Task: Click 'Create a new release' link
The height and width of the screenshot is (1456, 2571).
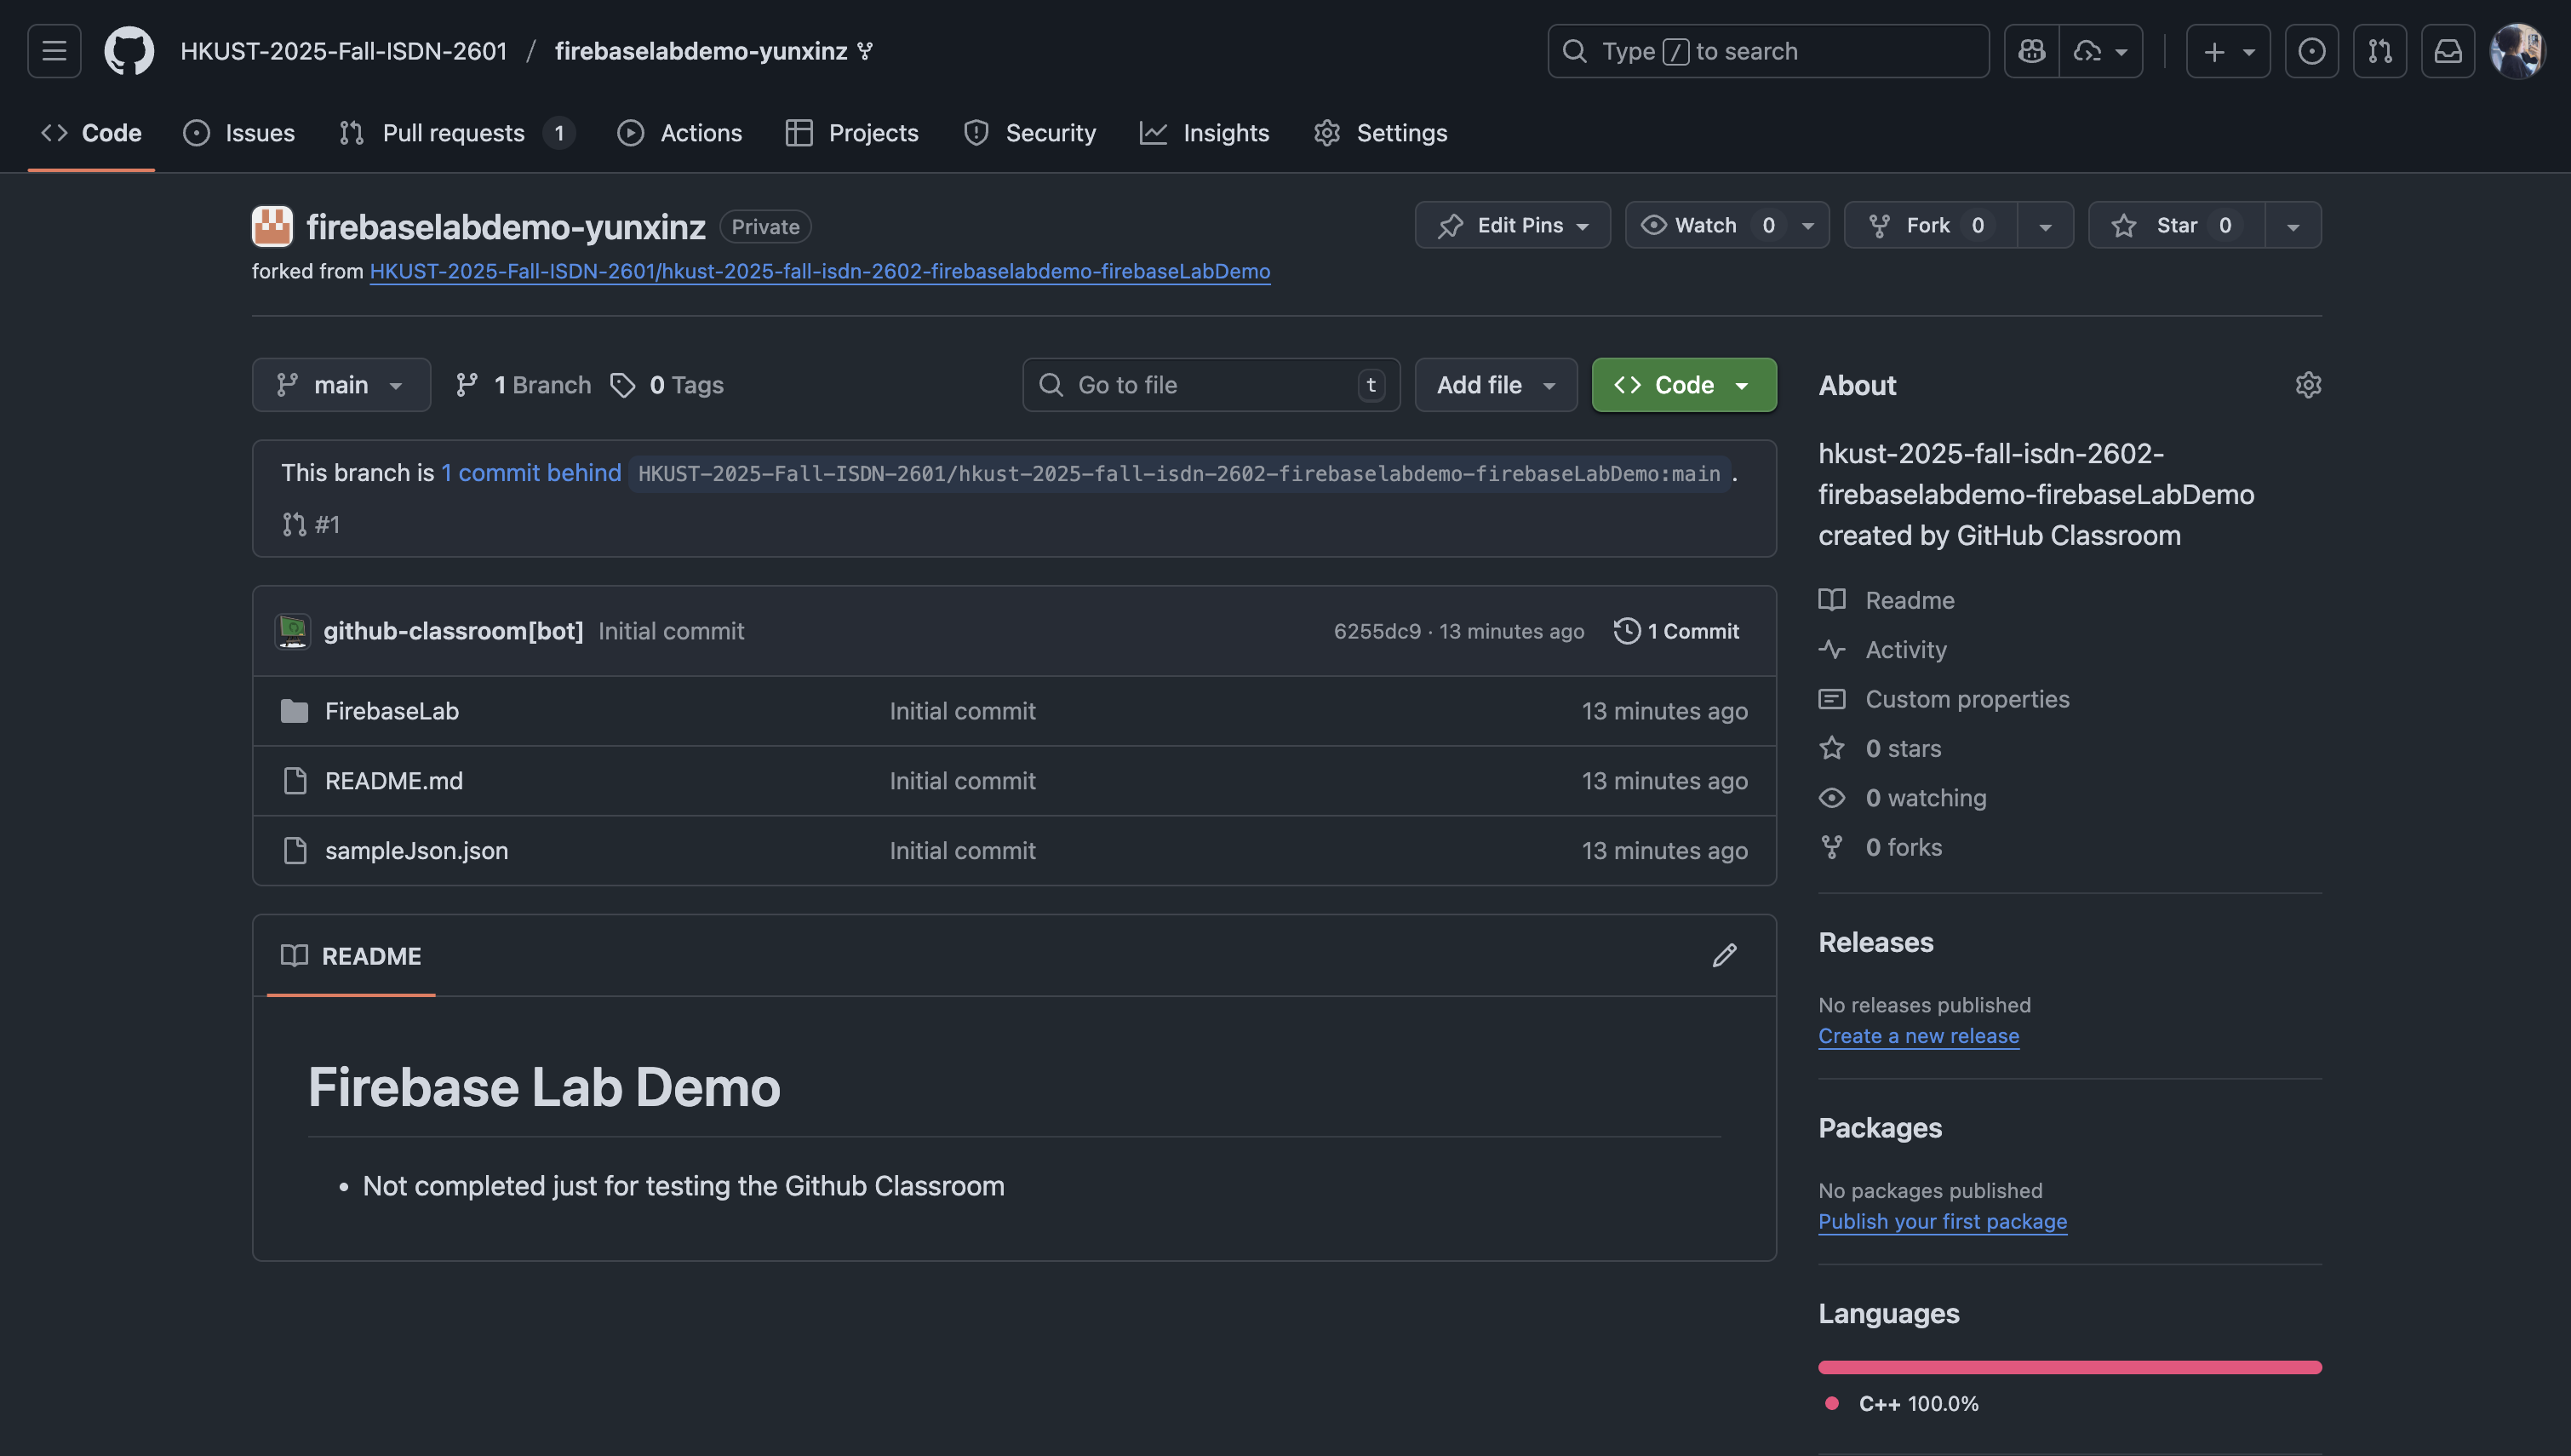Action: coord(1917,1036)
